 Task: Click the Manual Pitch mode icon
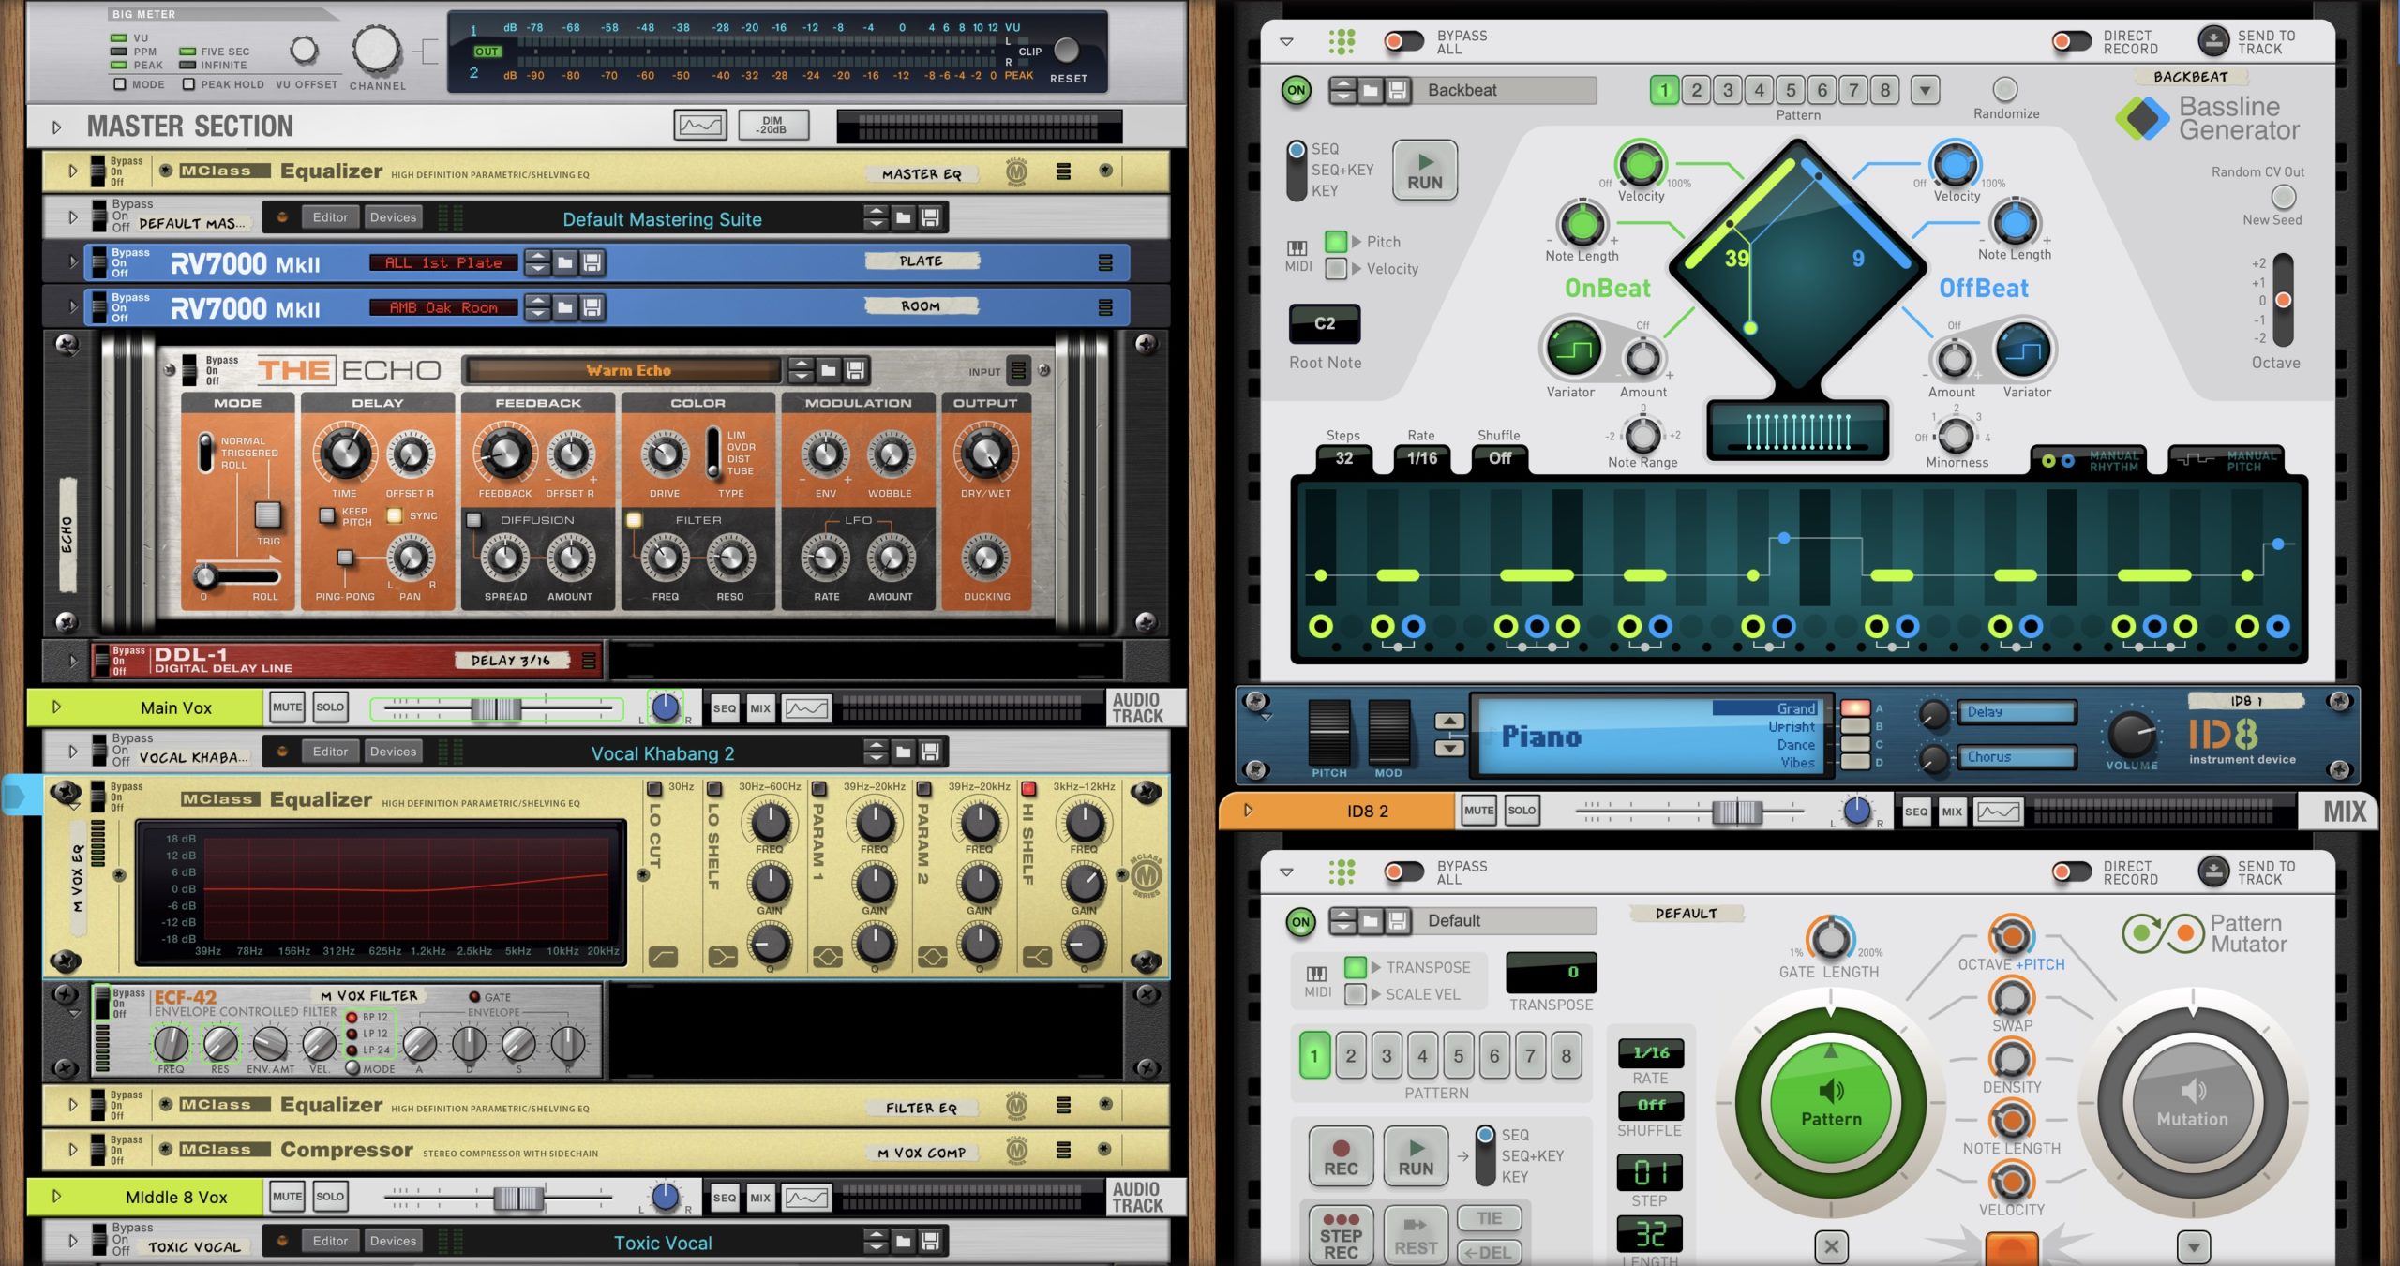(2227, 460)
